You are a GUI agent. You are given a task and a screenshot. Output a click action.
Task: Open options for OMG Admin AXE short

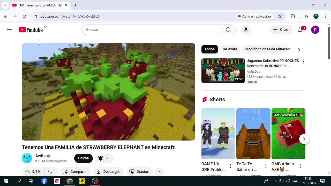[x=300, y=166]
